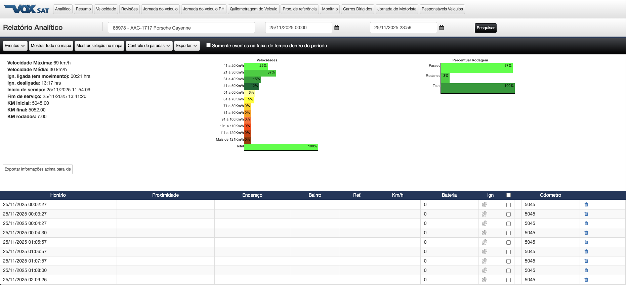Click ignition icon in 01:08:00 row
Image resolution: width=626 pixels, height=285 pixels.
tap(484, 270)
